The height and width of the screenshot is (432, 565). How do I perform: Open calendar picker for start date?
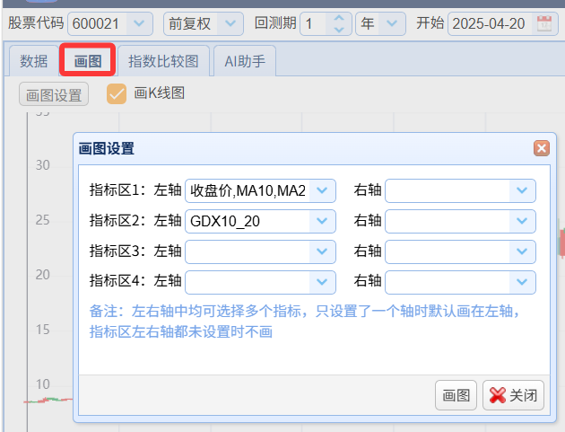pos(544,24)
